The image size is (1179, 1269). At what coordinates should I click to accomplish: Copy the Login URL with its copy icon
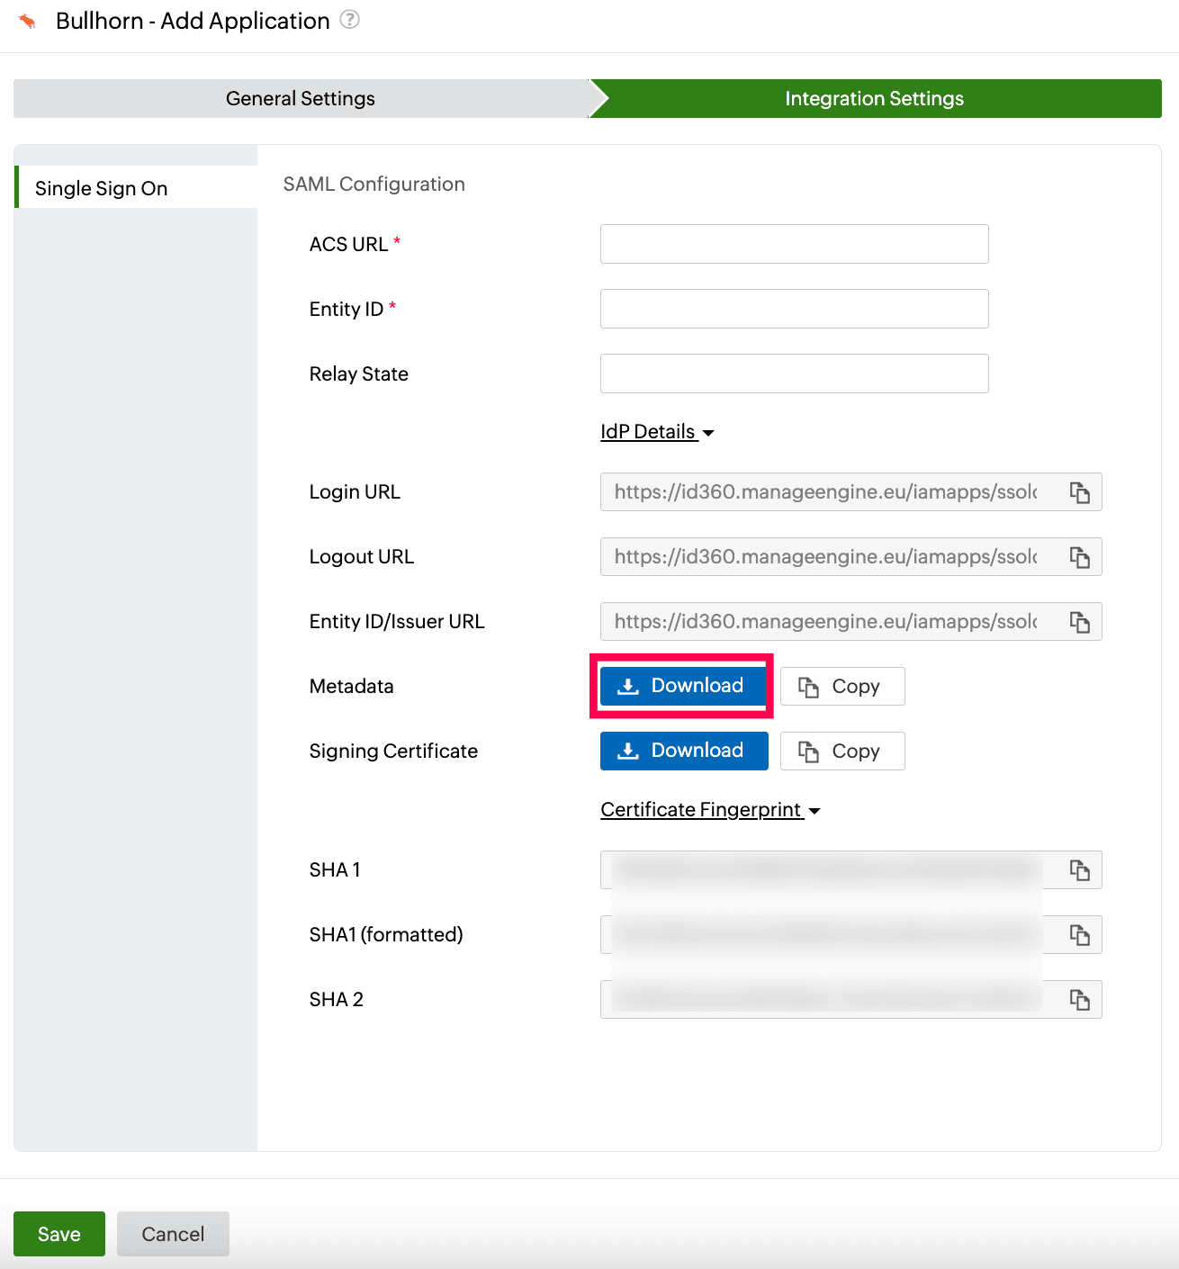1079,492
